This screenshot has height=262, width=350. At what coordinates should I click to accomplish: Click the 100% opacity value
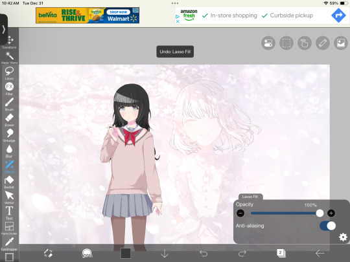(x=310, y=205)
